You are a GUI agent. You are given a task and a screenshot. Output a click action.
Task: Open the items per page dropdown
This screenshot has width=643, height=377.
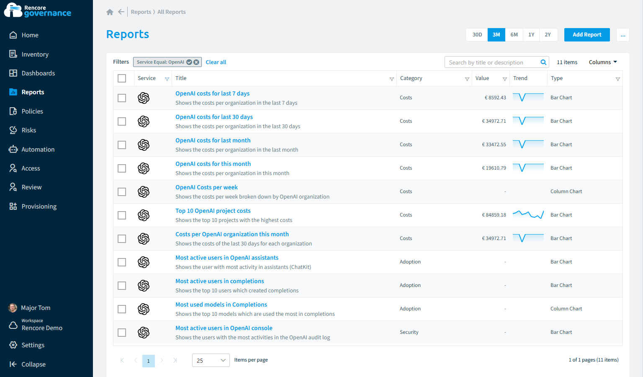(211, 360)
